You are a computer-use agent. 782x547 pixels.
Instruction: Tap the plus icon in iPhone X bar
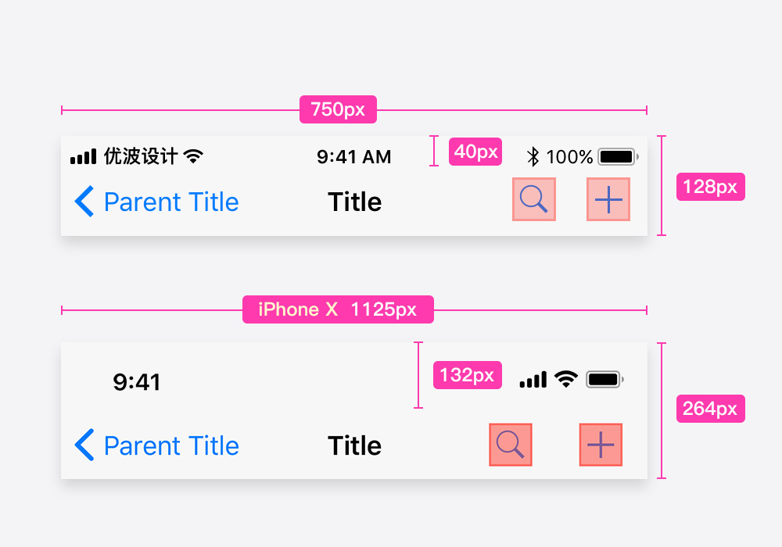601,445
